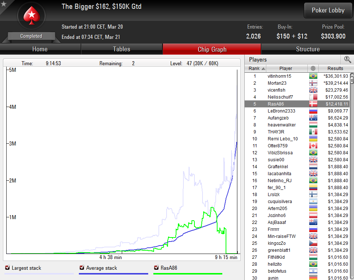
Task: Uncheck the RasA86 graph line checkbox
Action: click(x=156, y=268)
